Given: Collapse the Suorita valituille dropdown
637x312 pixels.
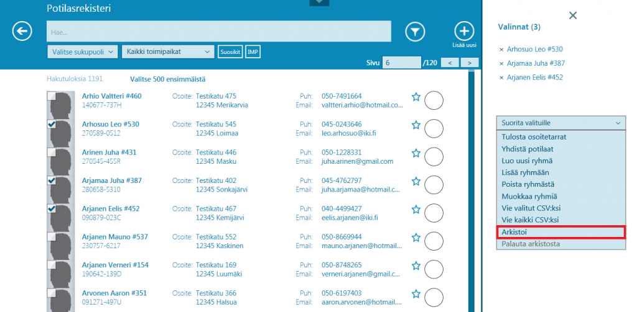Looking at the screenshot, I should pos(560,123).
